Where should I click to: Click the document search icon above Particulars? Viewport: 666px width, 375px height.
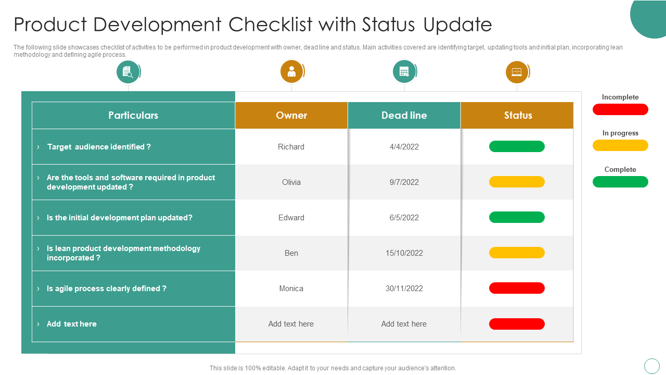pos(127,72)
